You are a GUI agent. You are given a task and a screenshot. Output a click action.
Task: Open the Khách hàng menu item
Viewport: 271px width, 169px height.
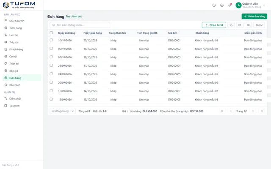tap(22, 49)
